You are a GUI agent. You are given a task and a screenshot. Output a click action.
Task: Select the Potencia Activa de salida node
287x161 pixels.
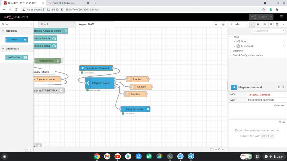[51, 31]
